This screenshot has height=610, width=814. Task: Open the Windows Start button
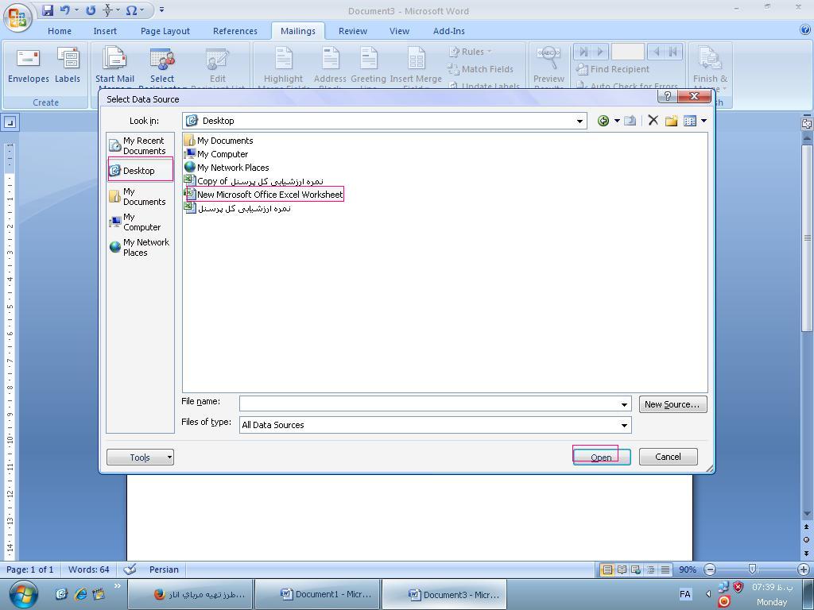23,594
